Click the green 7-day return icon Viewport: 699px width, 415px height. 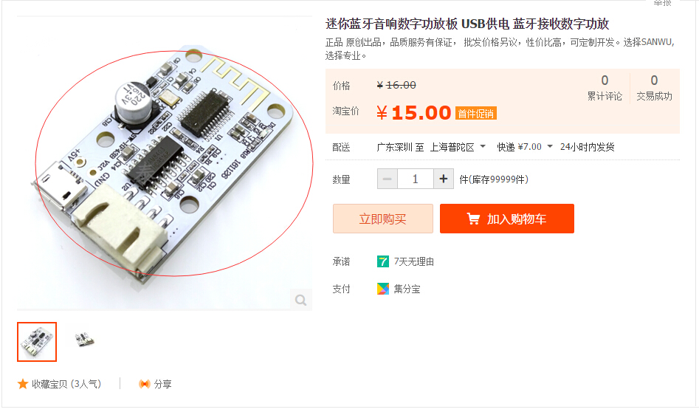pyautogui.click(x=383, y=261)
